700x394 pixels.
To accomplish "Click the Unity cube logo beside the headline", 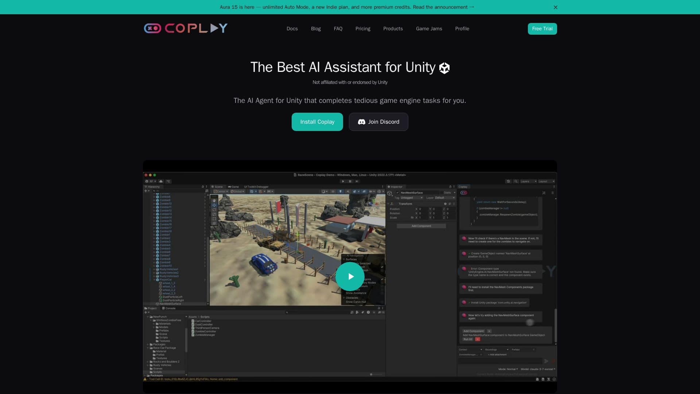I will pos(444,68).
